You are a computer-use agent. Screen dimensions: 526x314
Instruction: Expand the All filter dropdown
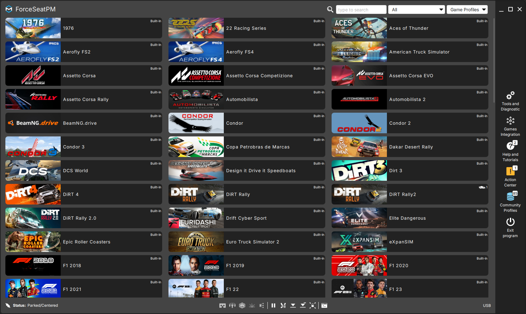(x=417, y=9)
